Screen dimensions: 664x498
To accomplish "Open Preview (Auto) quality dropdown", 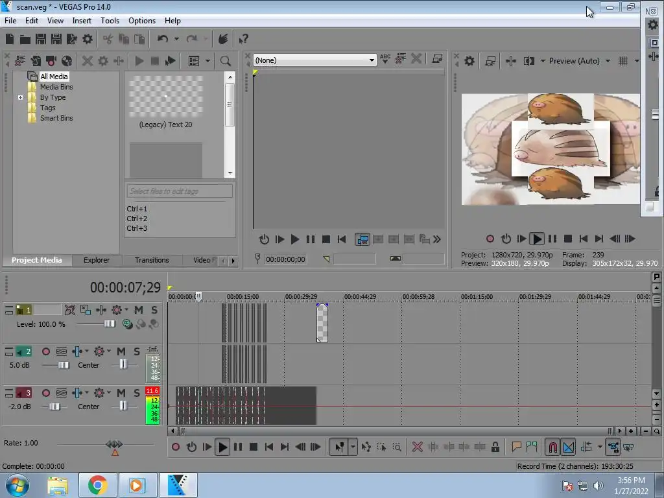I will click(608, 61).
